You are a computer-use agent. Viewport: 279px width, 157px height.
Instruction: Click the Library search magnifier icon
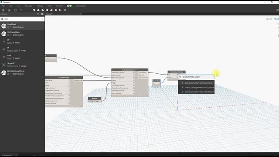tap(2, 19)
